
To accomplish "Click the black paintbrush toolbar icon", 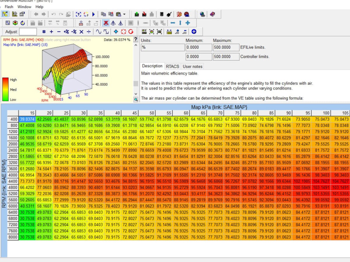I will tap(169, 14).
